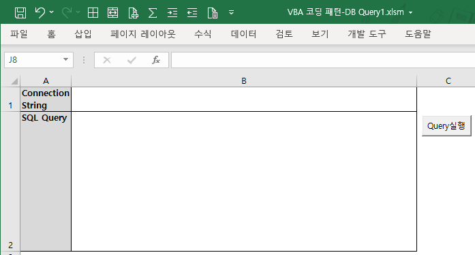Click the insert function fx icon
The image size is (475, 255).
pyautogui.click(x=156, y=60)
